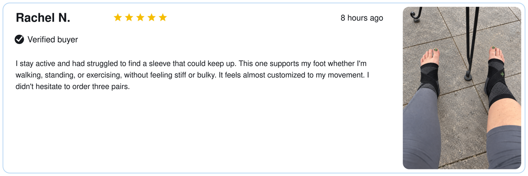This screenshot has width=528, height=176.
Task: Click the first yellow rating star
Action: 117,18
